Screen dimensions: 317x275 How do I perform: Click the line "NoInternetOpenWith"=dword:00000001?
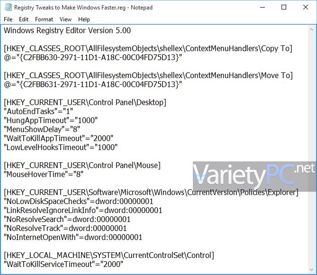coord(73,238)
